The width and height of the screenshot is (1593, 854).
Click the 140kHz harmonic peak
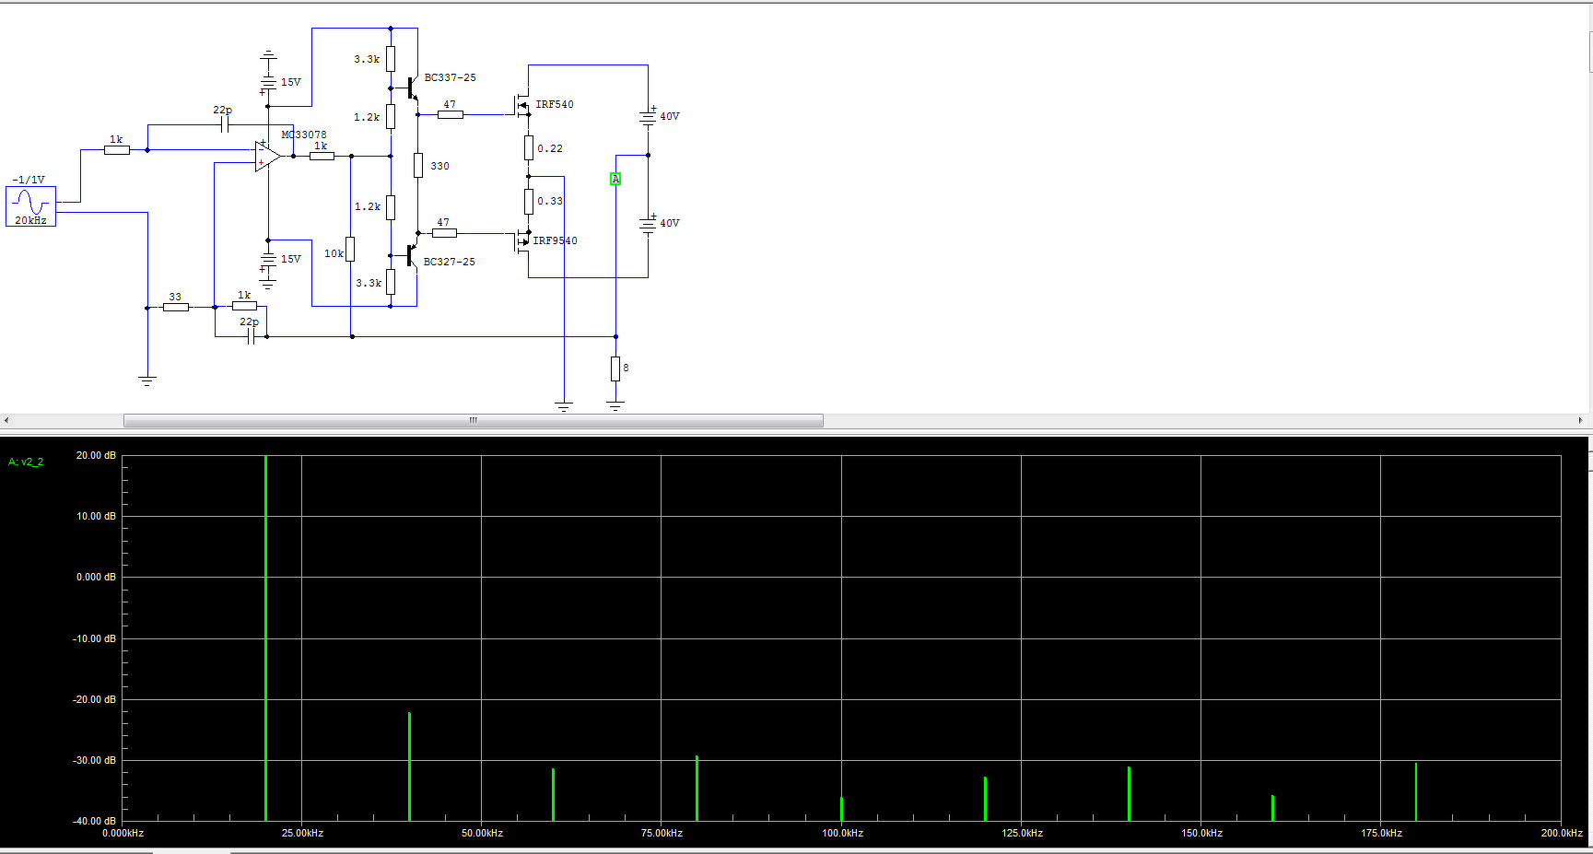1129,793
